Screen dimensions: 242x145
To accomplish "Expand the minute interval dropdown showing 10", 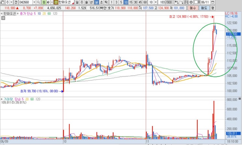I will pyautogui.click(x=156, y=2).
